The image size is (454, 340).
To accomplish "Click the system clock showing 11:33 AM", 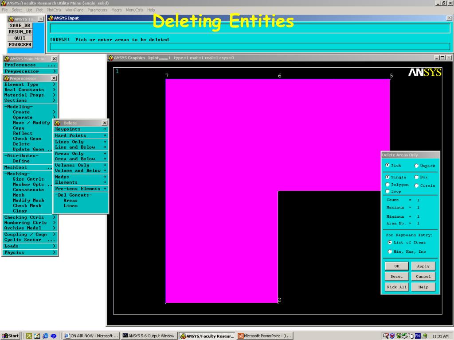I will [x=440, y=336].
